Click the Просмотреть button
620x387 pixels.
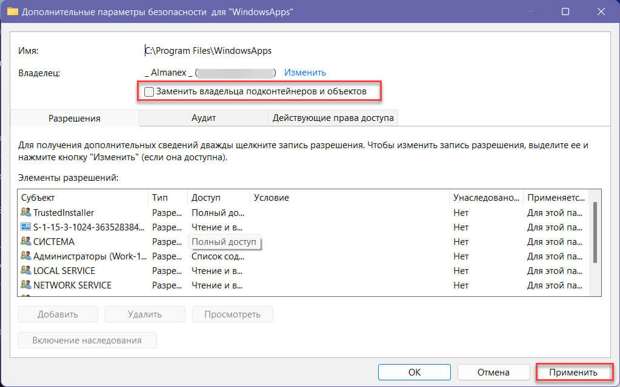click(233, 314)
